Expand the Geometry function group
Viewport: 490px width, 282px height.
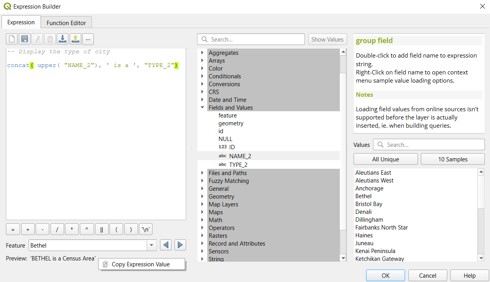pos(202,197)
